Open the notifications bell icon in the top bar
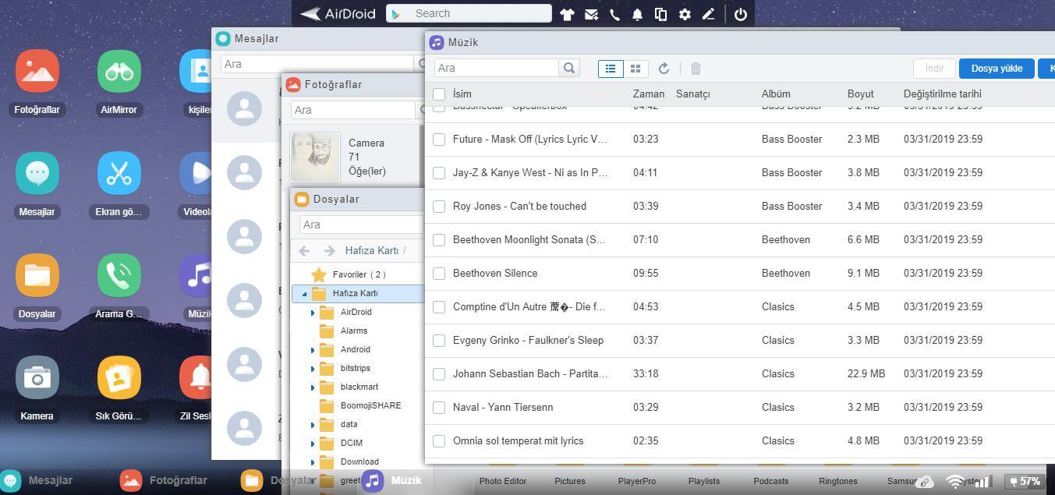The height and width of the screenshot is (495, 1055). pyautogui.click(x=637, y=14)
